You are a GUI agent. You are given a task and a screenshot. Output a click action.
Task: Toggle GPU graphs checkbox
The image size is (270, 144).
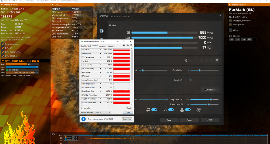[x=3, y=56]
